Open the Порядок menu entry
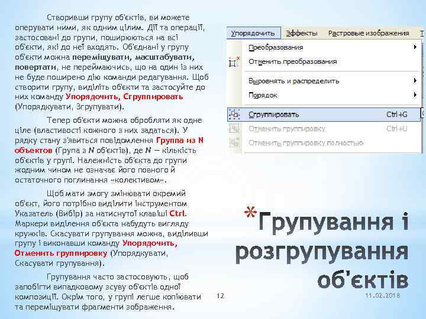The image size is (426, 319). click(x=263, y=95)
